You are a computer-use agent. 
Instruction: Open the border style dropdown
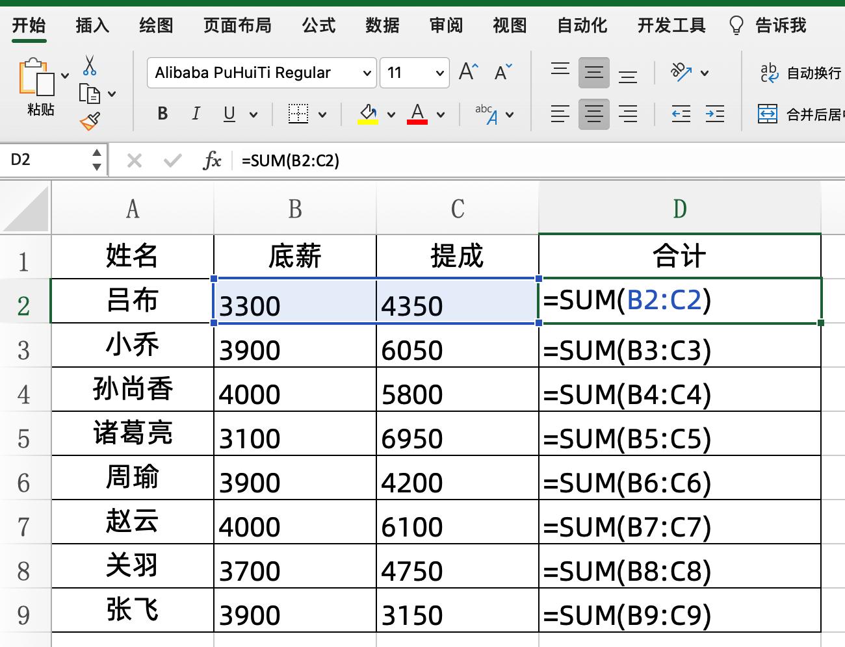320,114
